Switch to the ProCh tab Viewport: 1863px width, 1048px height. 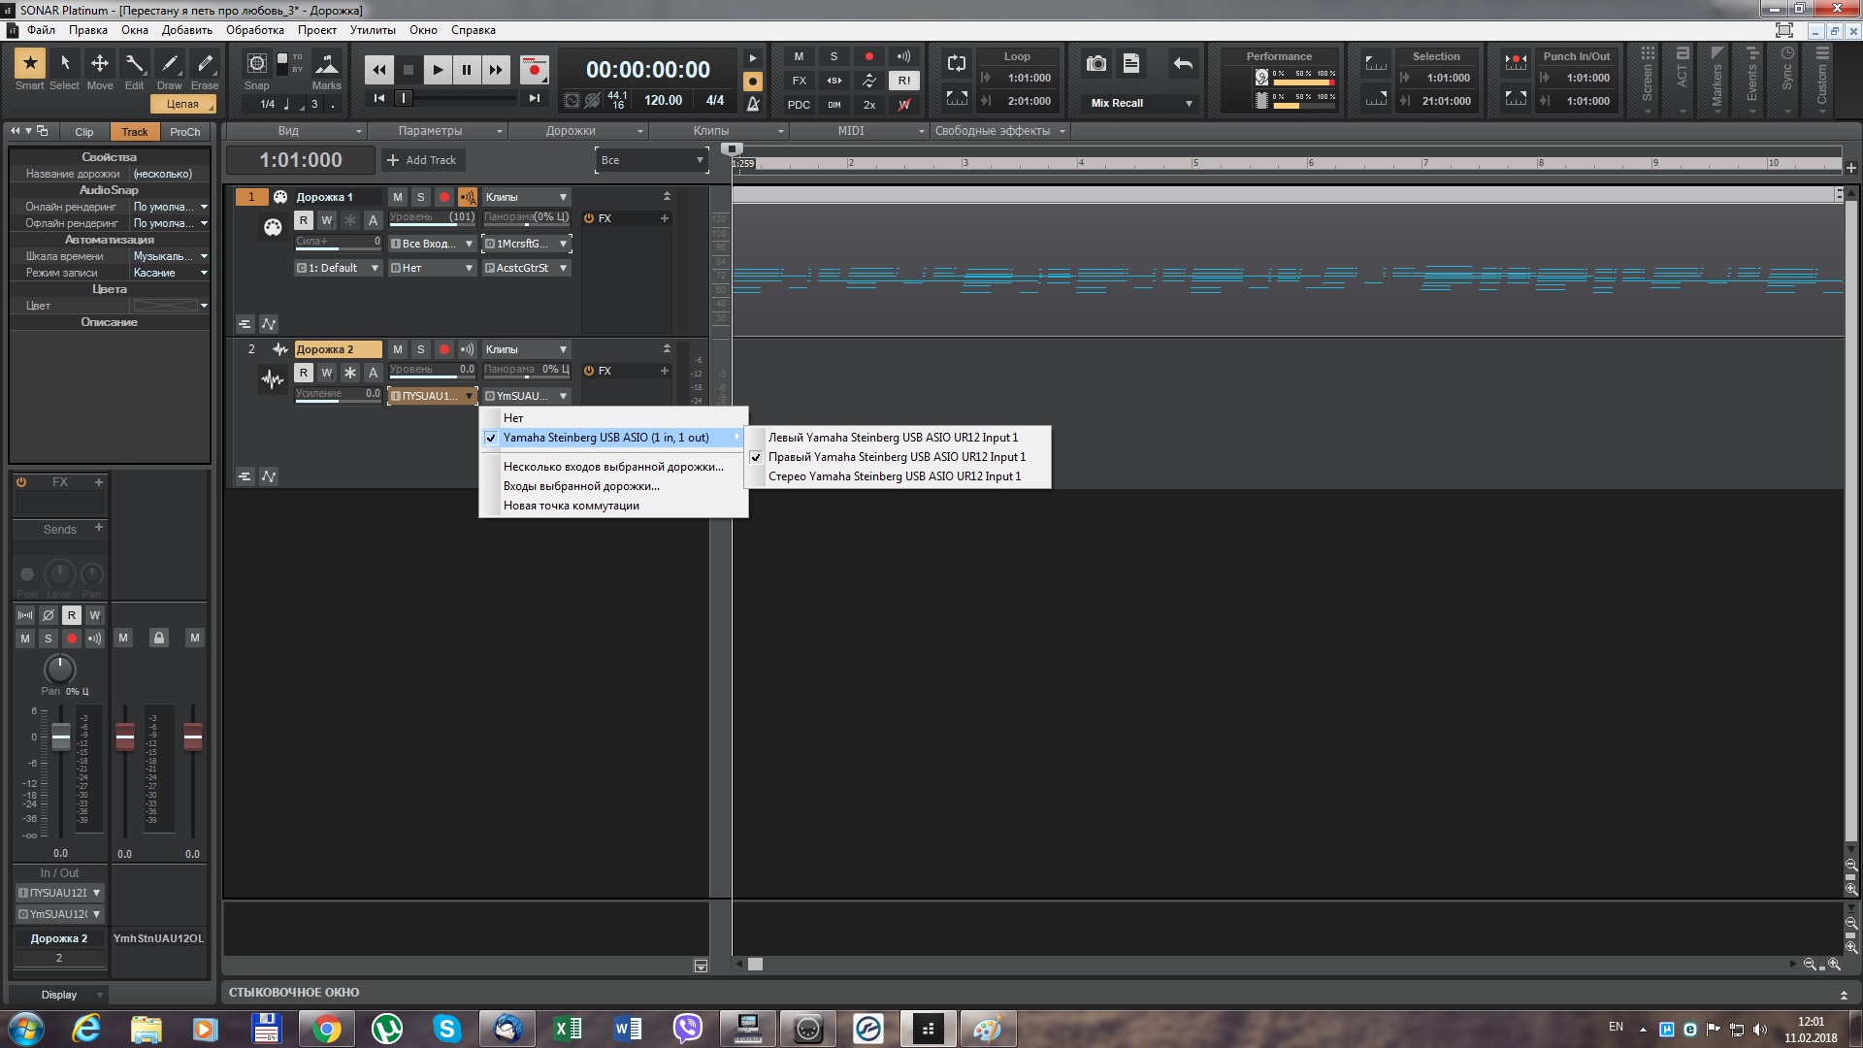click(x=184, y=132)
